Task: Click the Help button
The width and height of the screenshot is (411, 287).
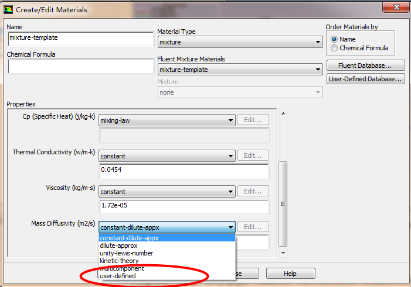Action: click(290, 274)
